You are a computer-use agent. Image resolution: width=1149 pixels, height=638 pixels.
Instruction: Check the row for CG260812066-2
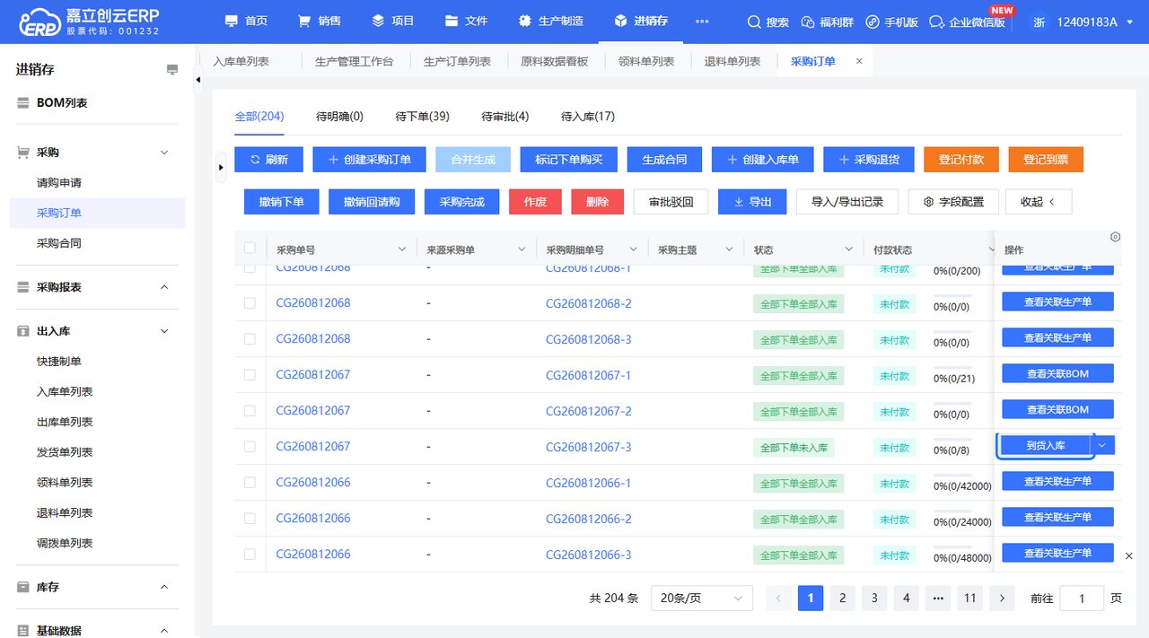[x=250, y=519]
